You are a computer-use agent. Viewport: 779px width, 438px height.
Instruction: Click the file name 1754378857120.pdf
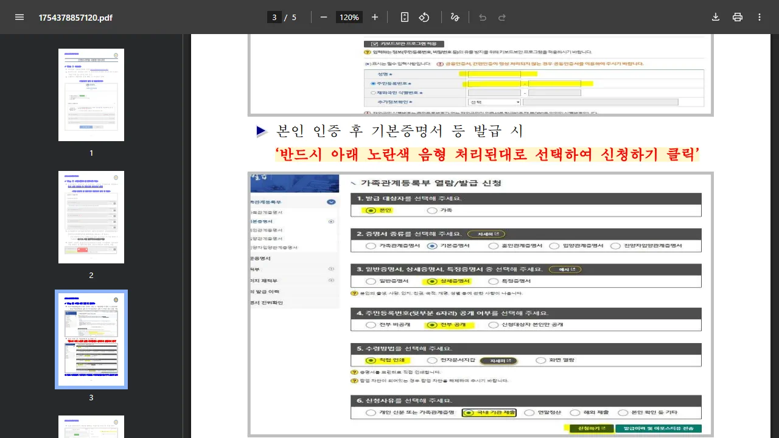(x=75, y=17)
